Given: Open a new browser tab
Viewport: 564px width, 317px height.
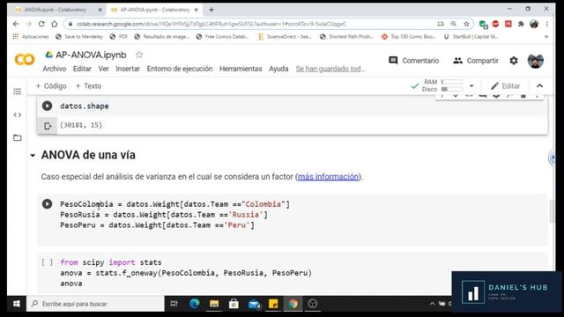Looking at the screenshot, I should pos(211,10).
